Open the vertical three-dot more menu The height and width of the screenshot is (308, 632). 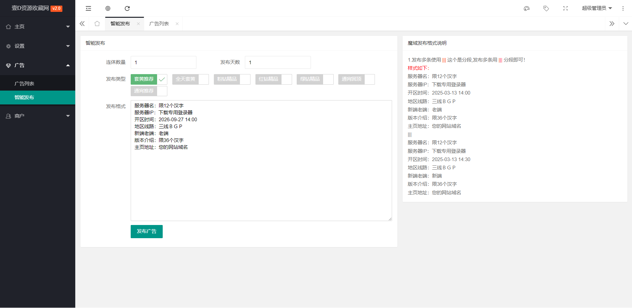coord(623,8)
